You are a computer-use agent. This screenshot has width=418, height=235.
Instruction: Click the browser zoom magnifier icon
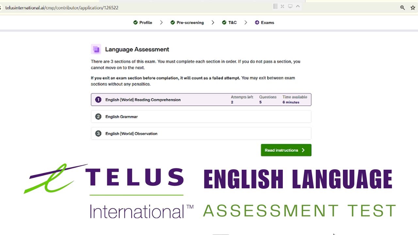click(x=402, y=8)
